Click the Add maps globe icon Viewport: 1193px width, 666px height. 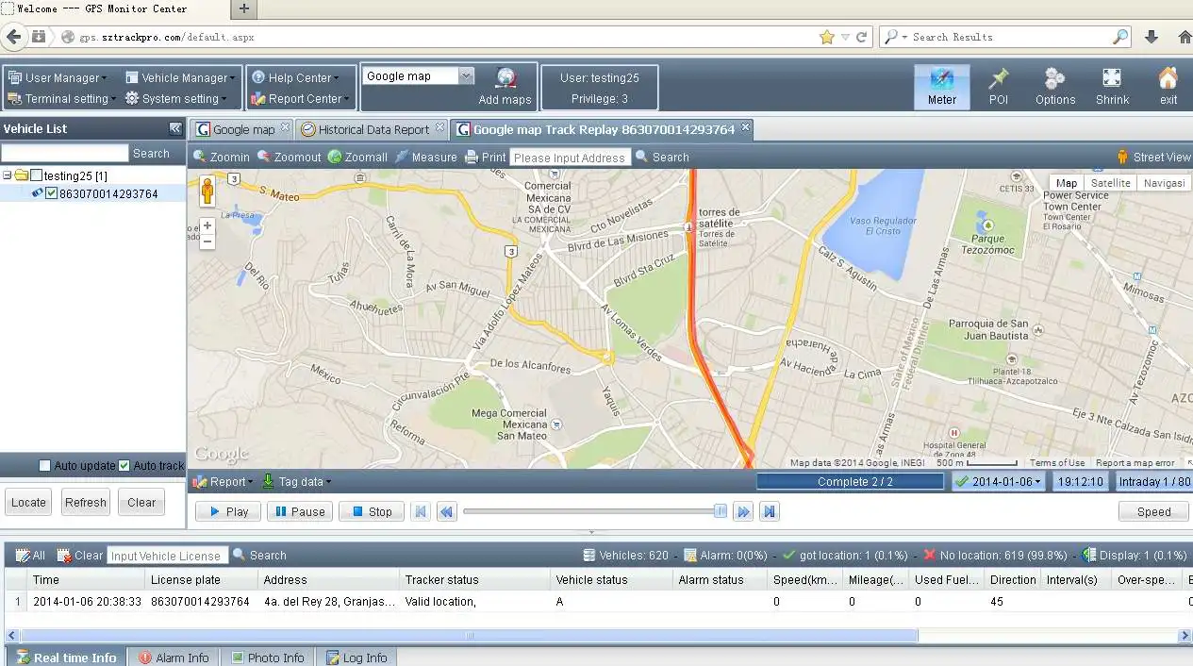pyautogui.click(x=505, y=78)
